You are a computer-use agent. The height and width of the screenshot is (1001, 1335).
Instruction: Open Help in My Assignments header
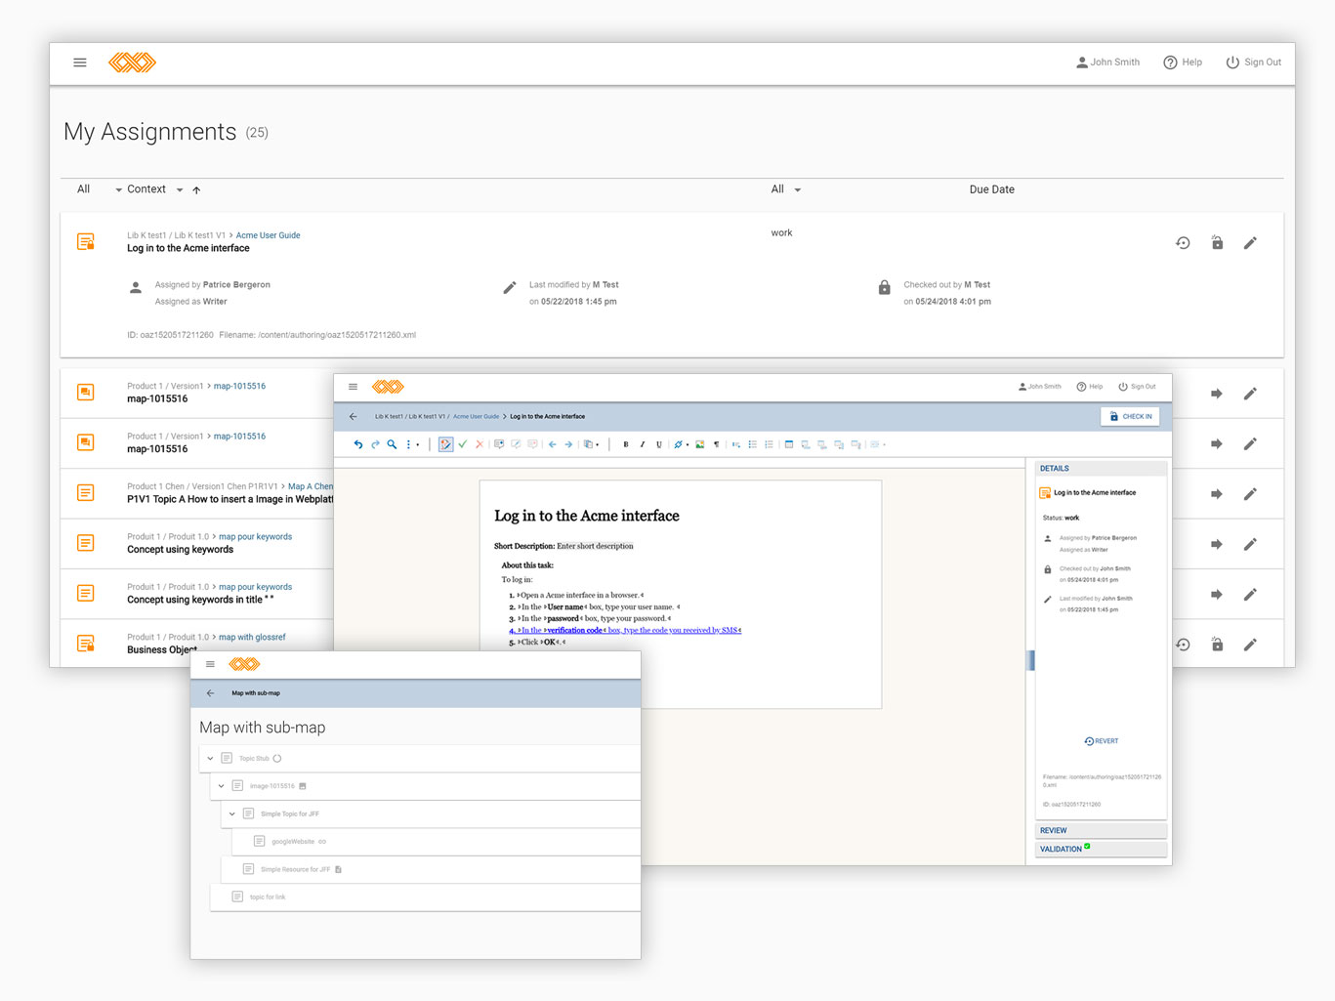tap(1183, 63)
